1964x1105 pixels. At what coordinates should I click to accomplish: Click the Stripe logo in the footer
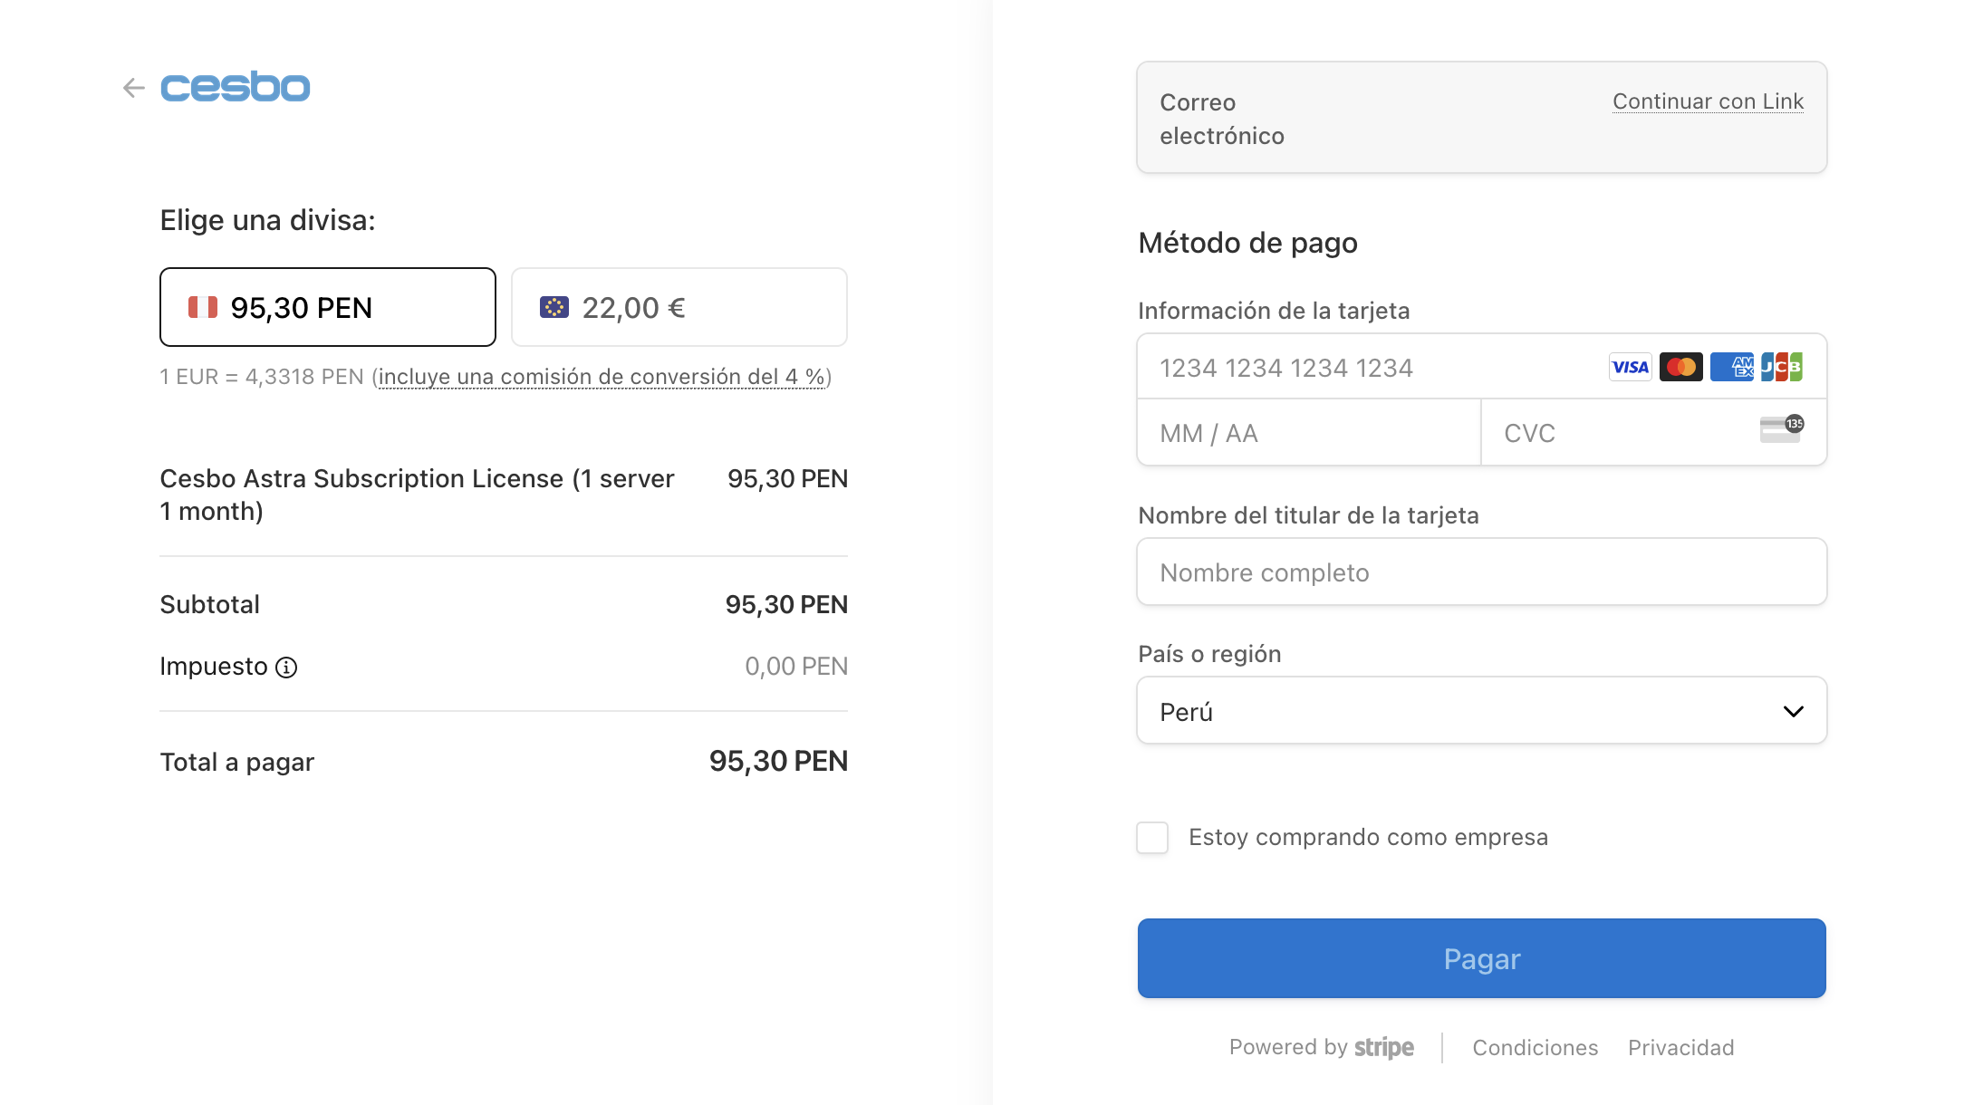pyautogui.click(x=1384, y=1047)
